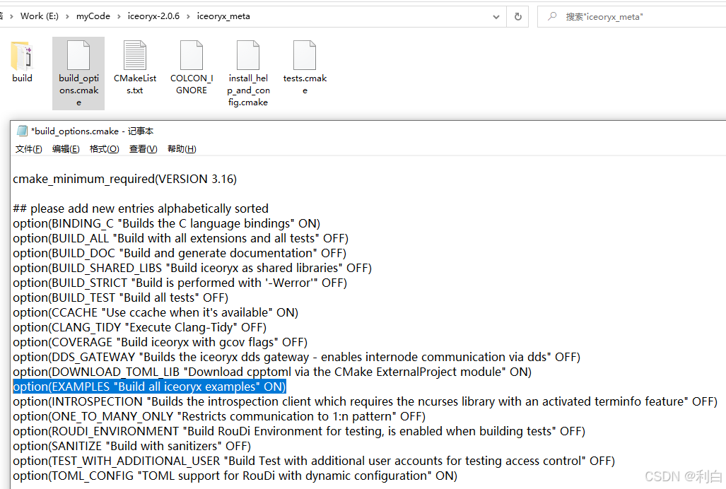Screen dimensions: 726x489
Task: Navigate to myCode breadcrumb
Action: [93, 16]
